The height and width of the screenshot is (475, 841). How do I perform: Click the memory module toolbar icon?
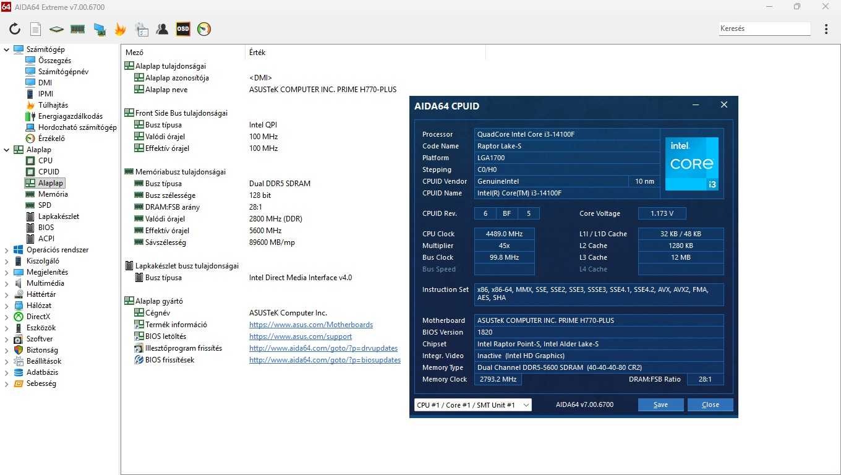pos(77,29)
